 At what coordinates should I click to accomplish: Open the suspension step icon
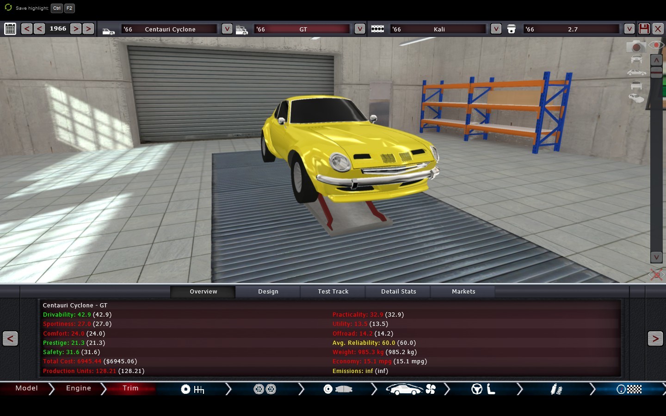coord(556,389)
